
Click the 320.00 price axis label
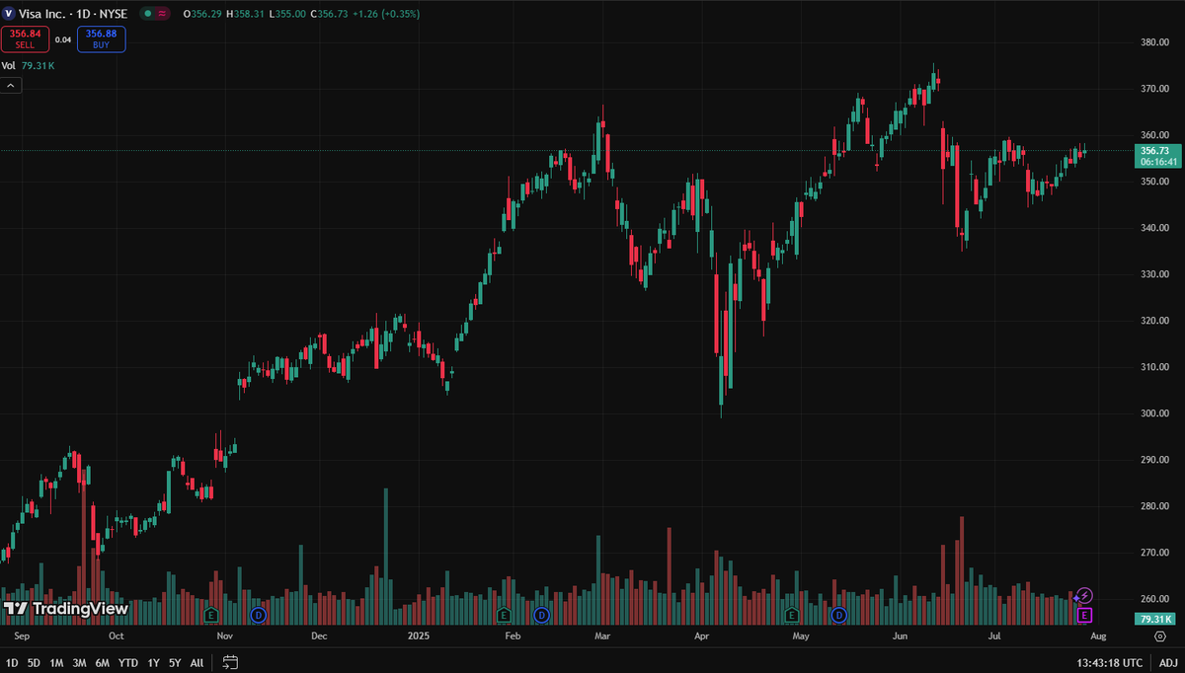tap(1155, 321)
